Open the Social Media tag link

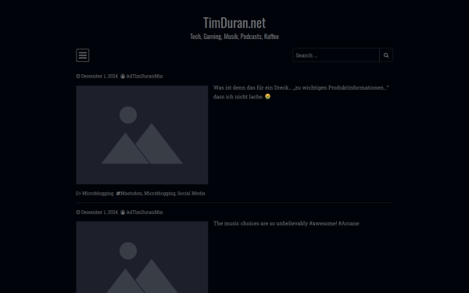tap(192, 194)
